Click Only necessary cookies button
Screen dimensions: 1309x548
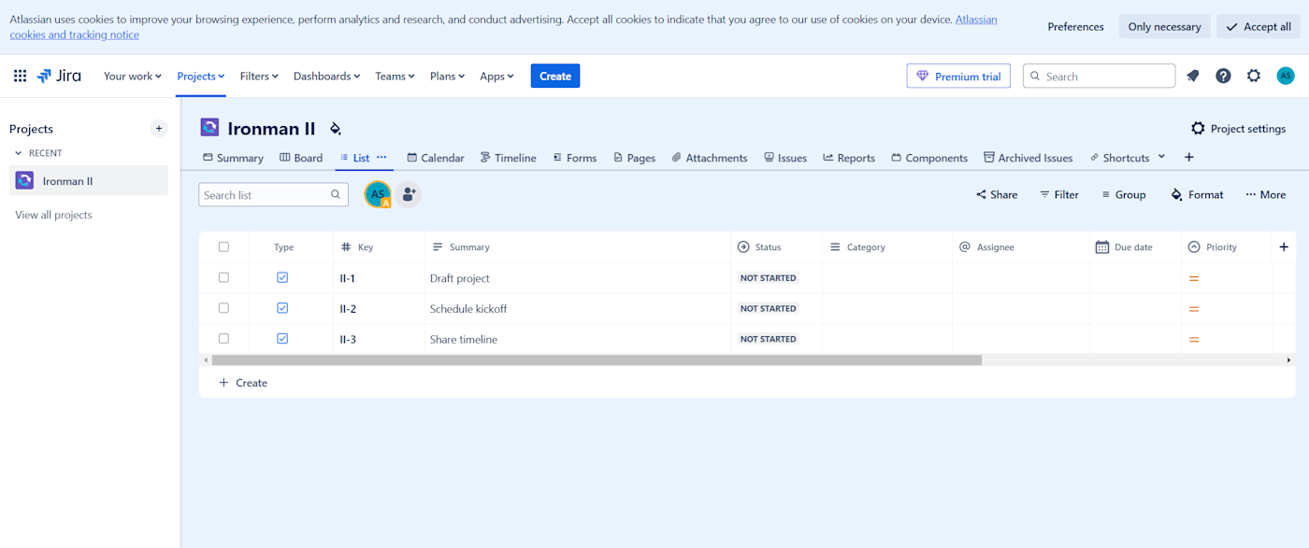click(1164, 26)
